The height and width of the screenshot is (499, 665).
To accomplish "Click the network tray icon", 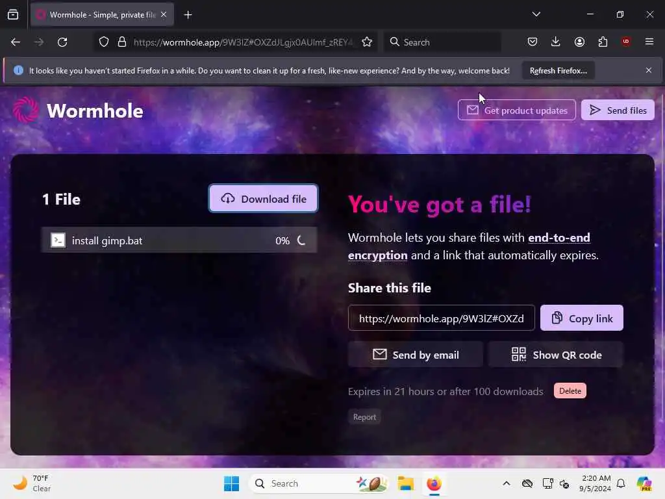I will [x=547, y=483].
